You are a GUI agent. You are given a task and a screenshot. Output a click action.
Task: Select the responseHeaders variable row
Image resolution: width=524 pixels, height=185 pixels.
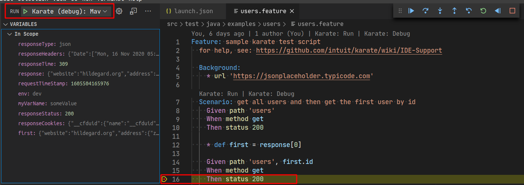pyautogui.click(x=89, y=54)
